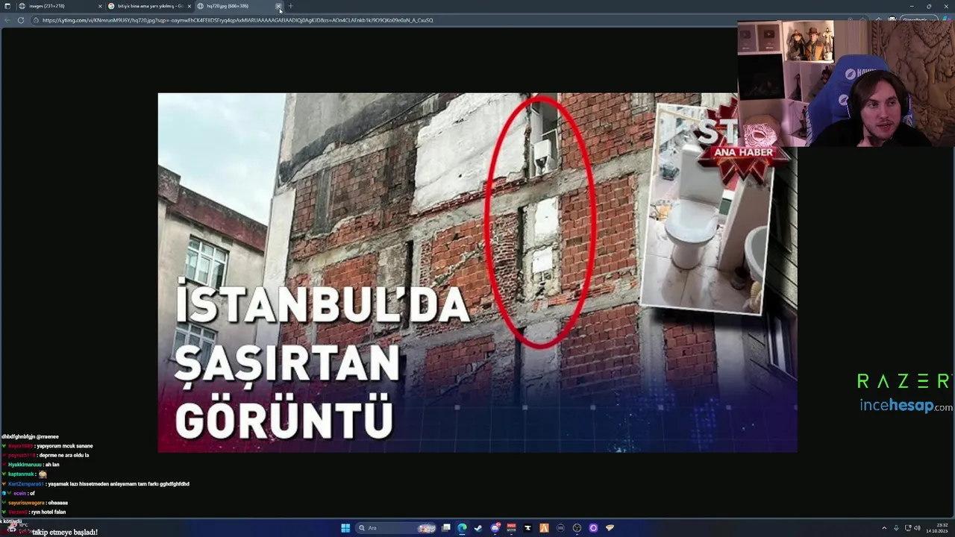Open the dark round taskbar icon
This screenshot has height=537, width=955.
tap(560, 528)
